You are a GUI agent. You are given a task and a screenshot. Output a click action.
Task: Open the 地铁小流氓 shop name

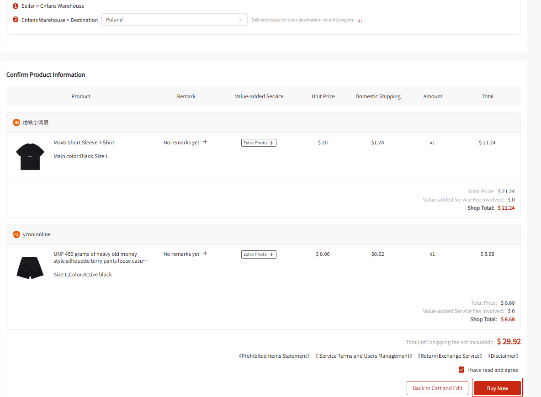[36, 122]
